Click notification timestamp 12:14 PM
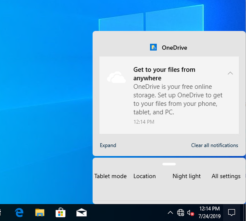 pos(144,122)
